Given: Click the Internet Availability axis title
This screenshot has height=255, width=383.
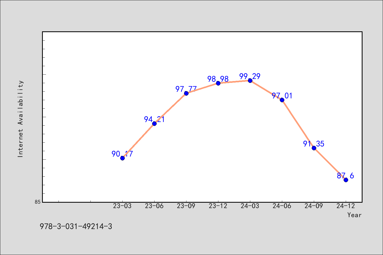Looking at the screenshot, I should click(x=20, y=119).
